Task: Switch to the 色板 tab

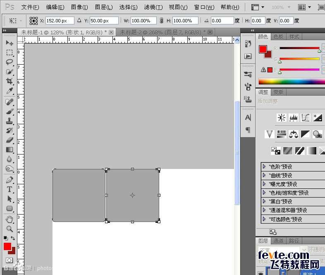Action: 278,37
